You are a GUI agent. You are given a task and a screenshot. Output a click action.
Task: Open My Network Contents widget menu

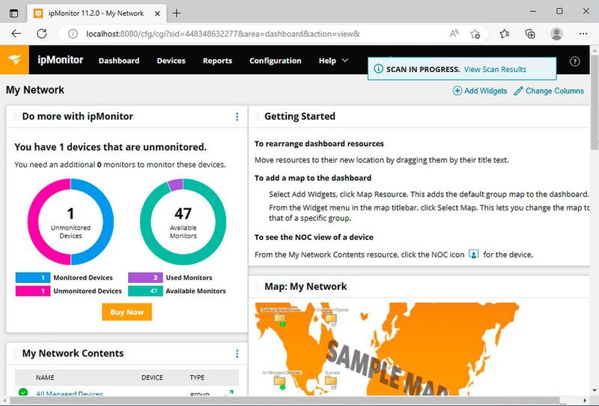pos(237,354)
